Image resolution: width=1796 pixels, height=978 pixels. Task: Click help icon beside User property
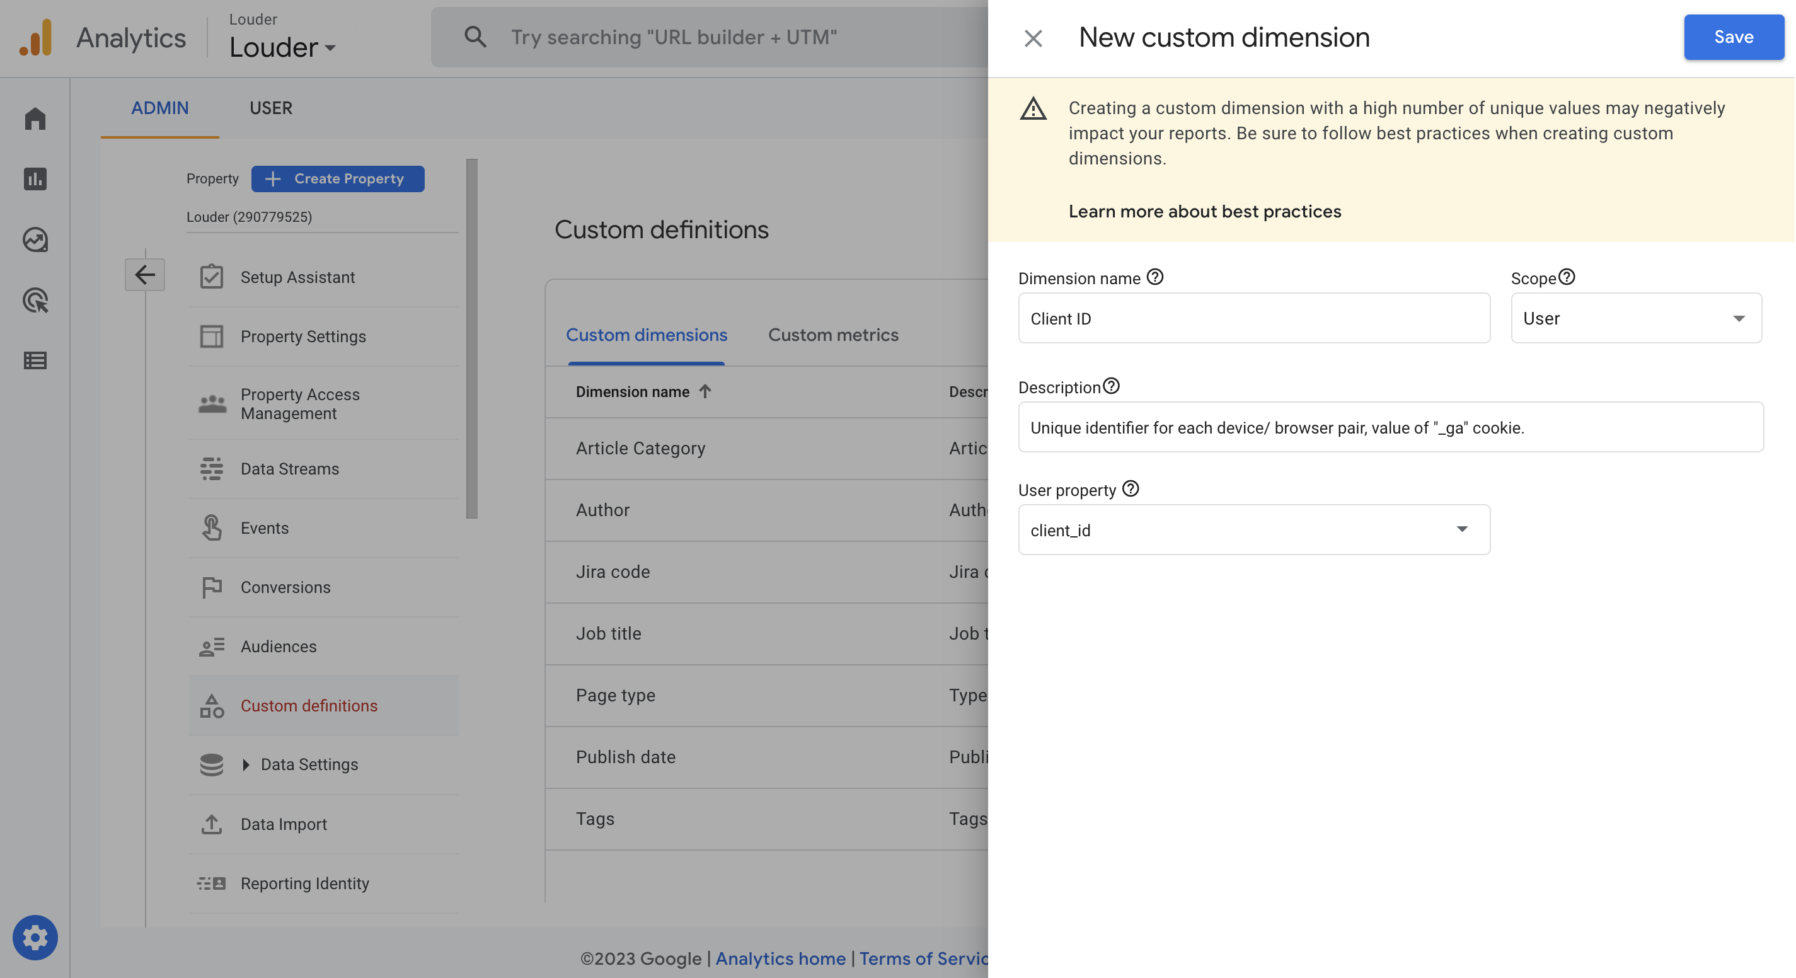(1130, 488)
